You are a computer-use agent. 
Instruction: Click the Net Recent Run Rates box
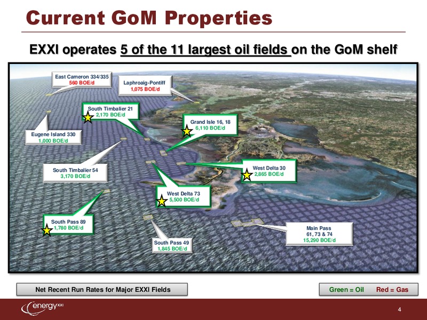click(102, 289)
